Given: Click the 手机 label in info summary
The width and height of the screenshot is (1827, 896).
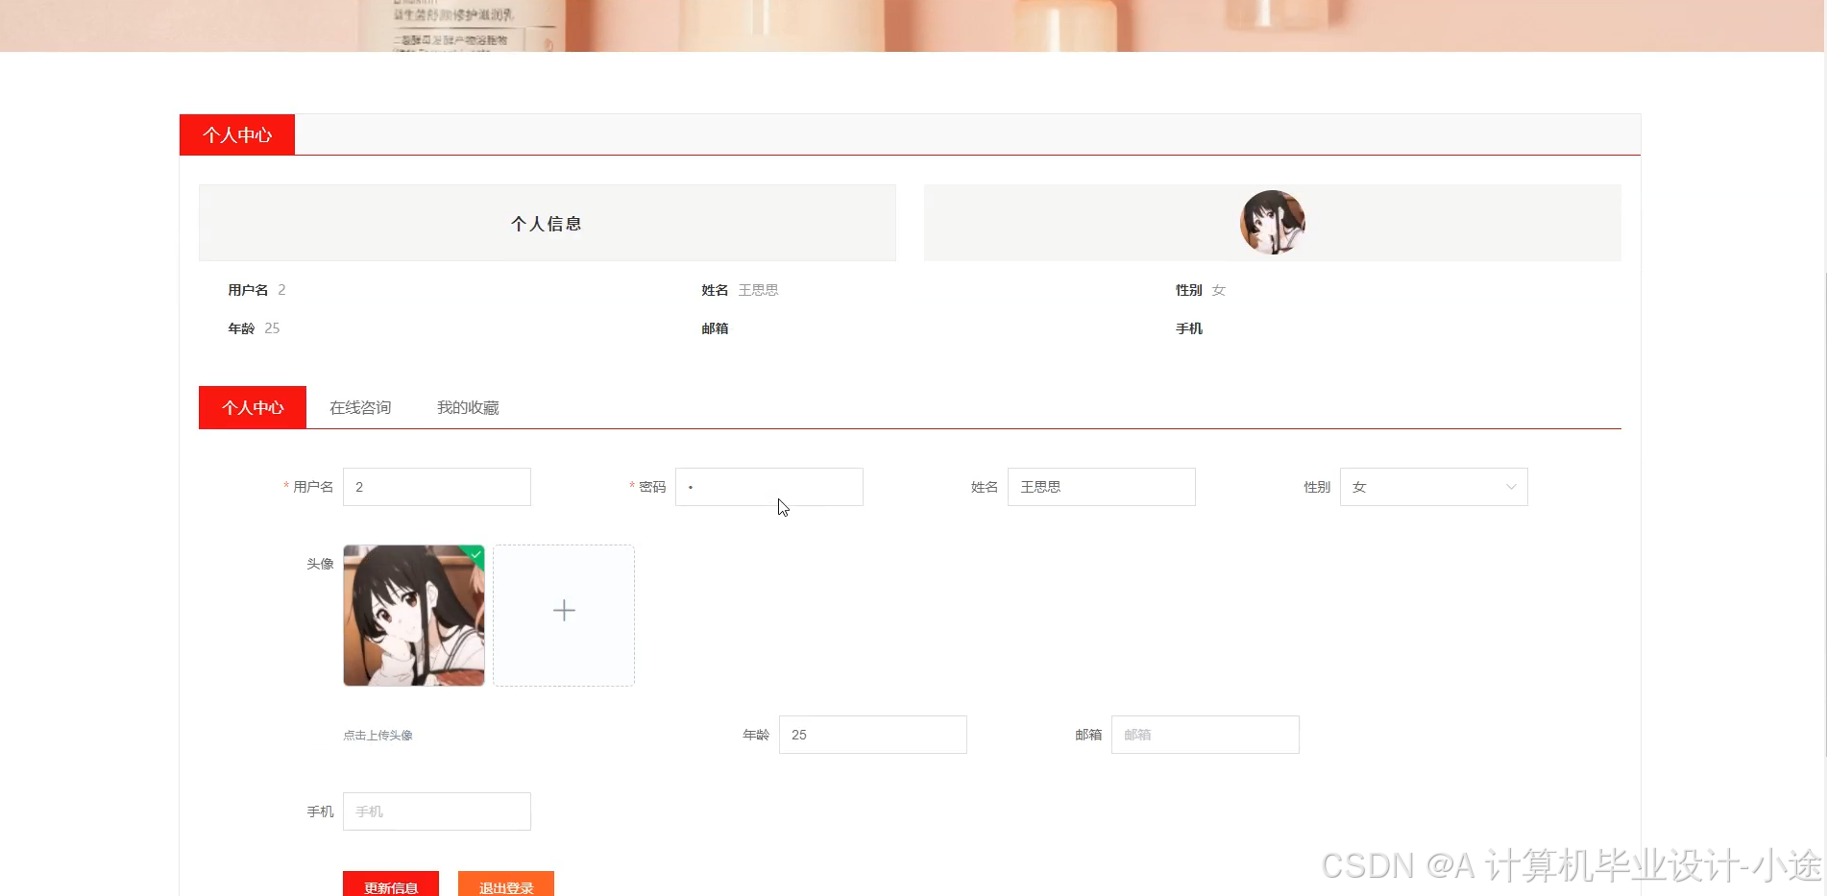Looking at the screenshot, I should pyautogui.click(x=1189, y=328).
